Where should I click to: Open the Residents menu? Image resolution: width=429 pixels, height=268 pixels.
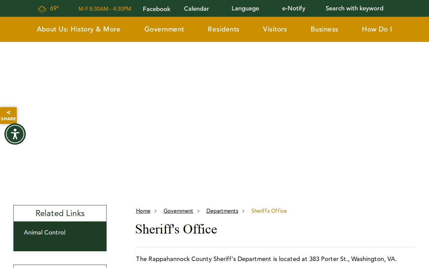coord(224,29)
